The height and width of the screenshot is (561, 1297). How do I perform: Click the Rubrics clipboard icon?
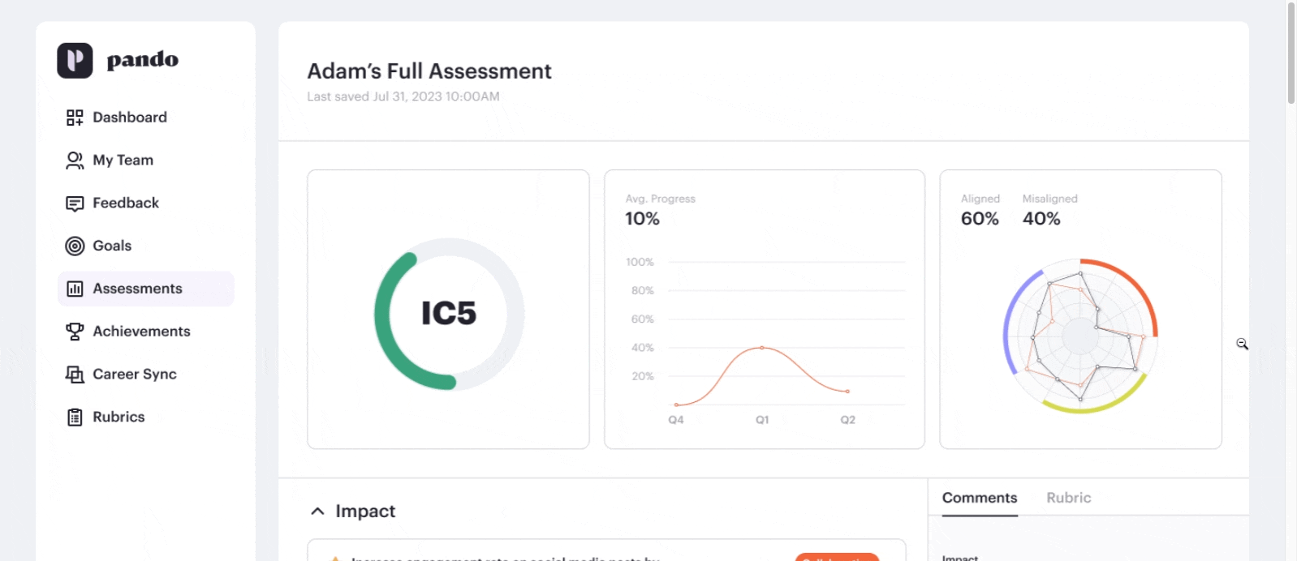(x=75, y=418)
